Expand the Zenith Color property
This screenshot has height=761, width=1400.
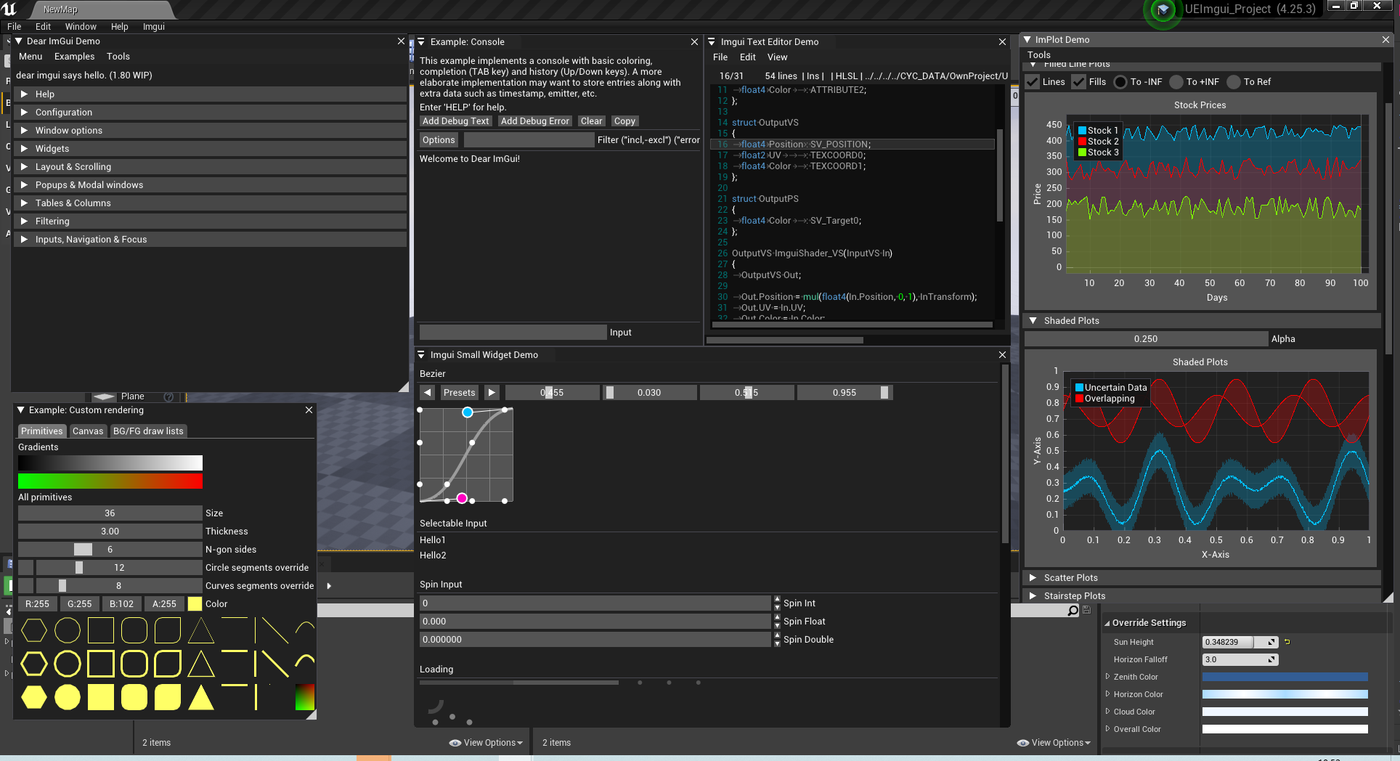[x=1107, y=677]
